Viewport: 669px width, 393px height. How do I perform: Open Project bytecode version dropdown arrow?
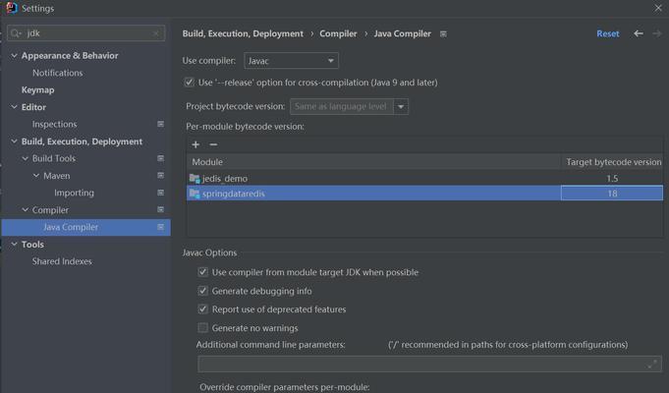coord(401,107)
